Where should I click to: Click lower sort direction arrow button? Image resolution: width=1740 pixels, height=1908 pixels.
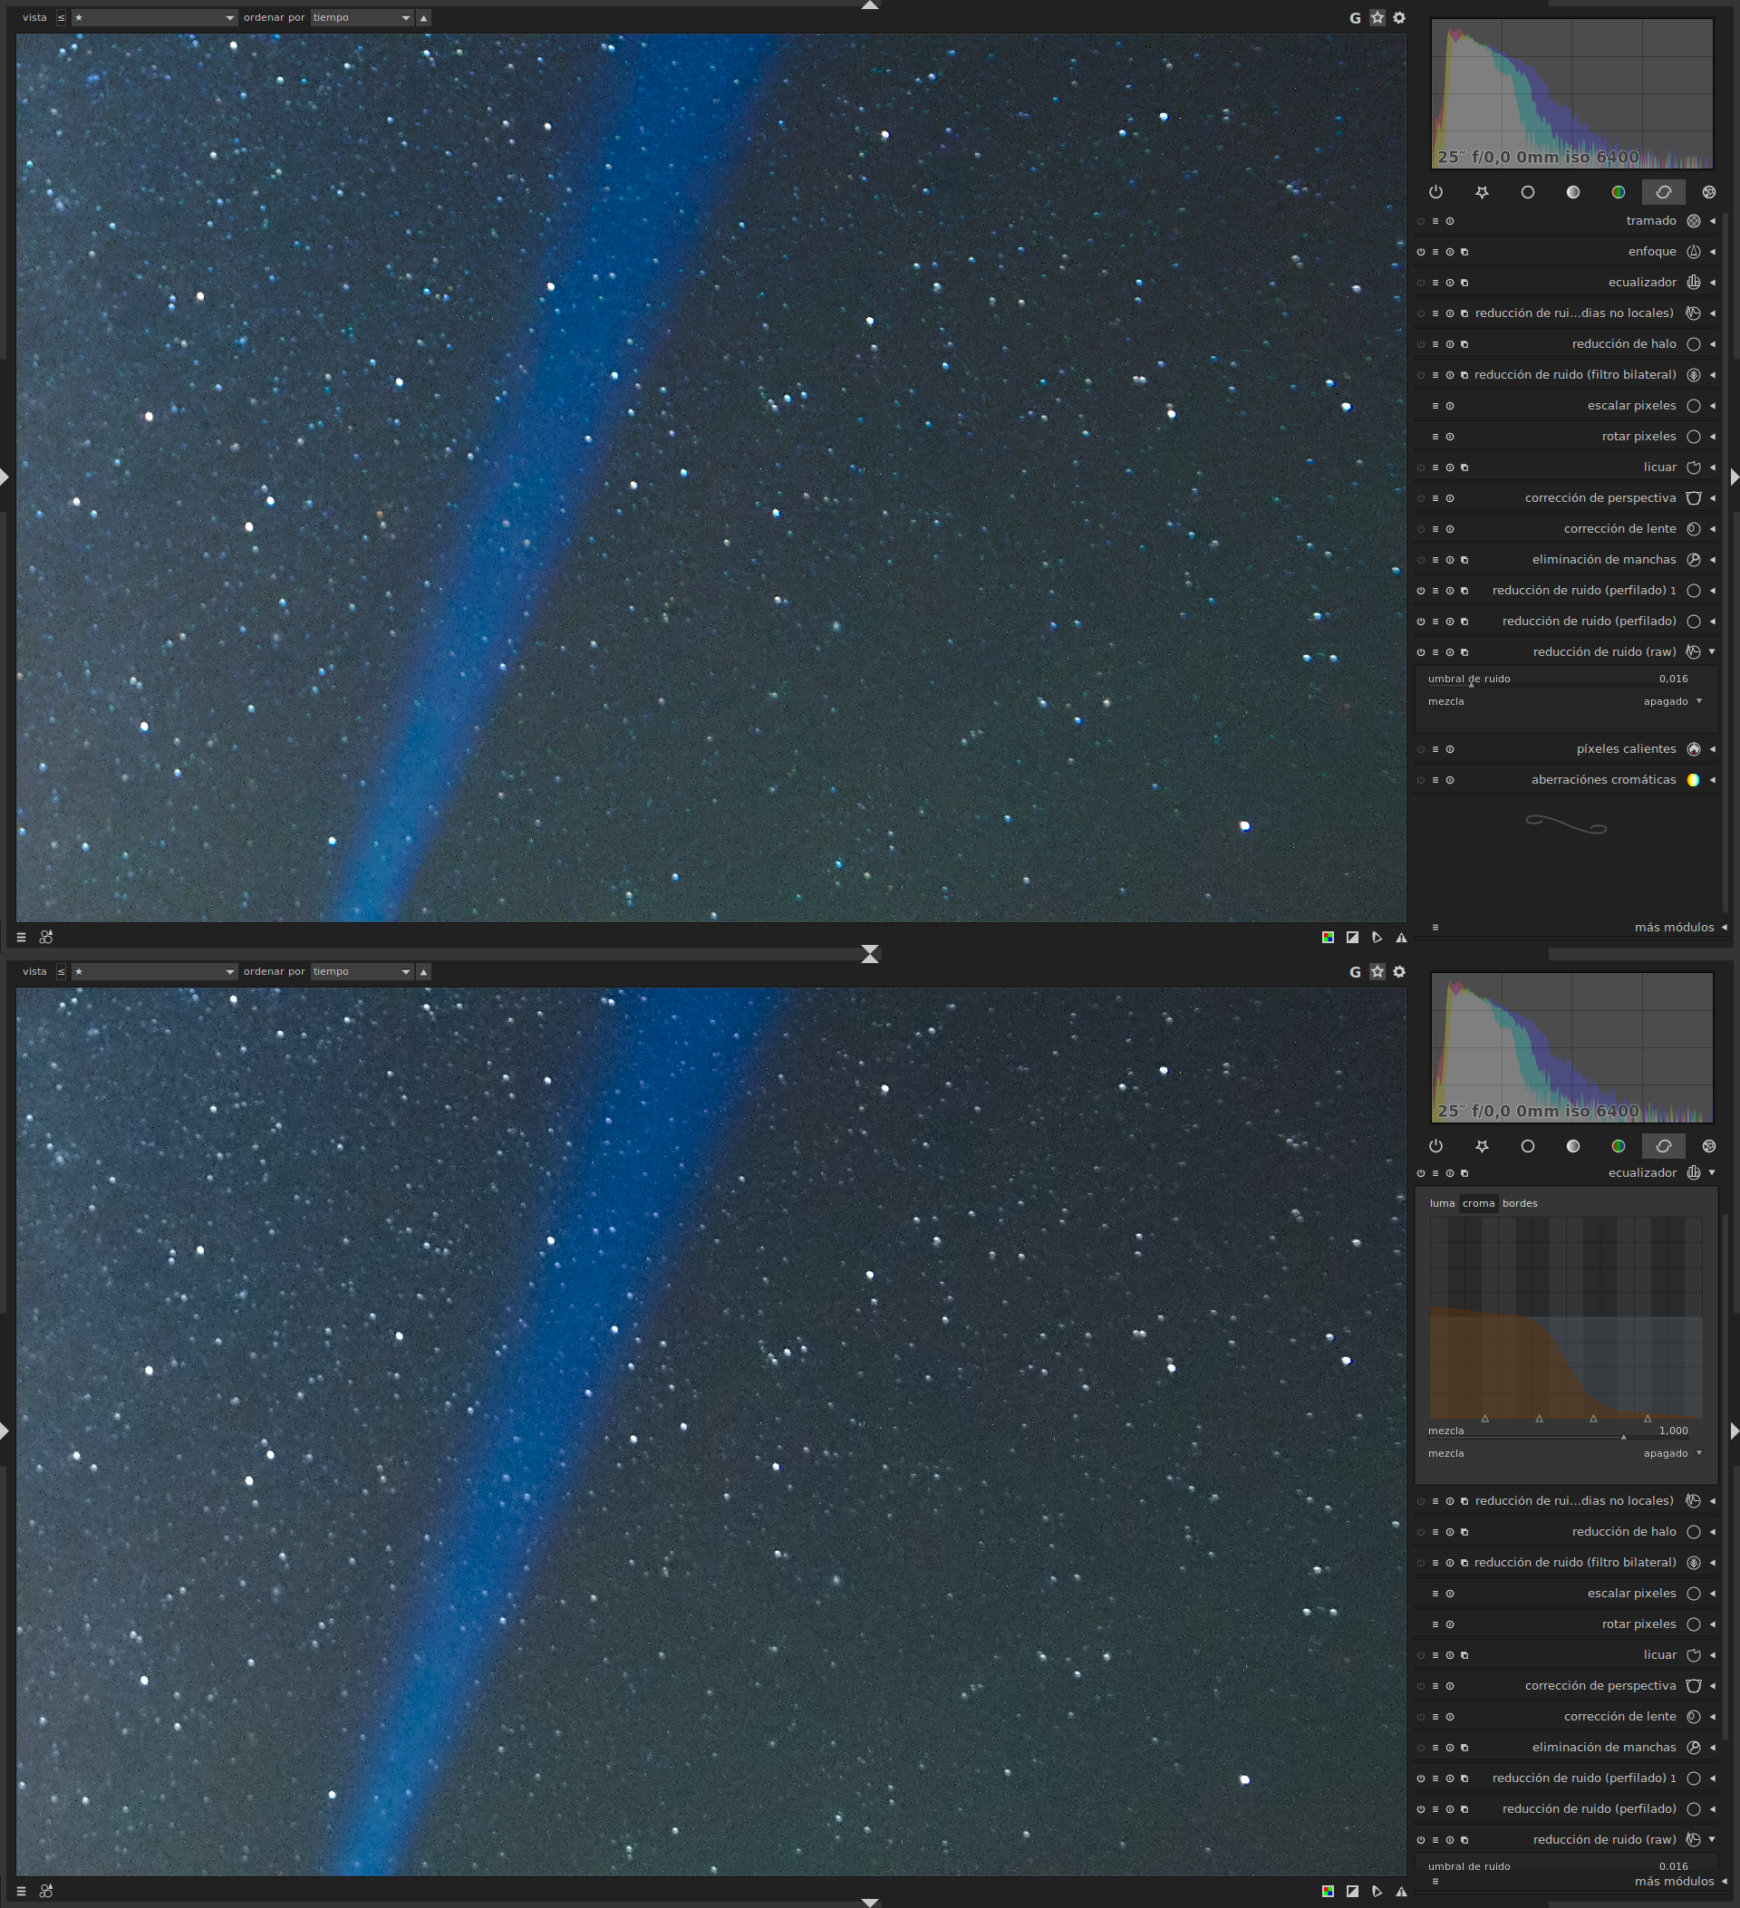(424, 972)
